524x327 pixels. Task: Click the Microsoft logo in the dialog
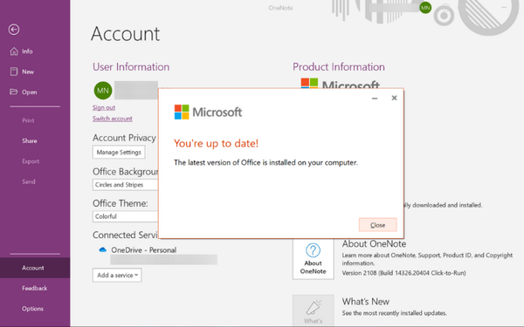click(x=208, y=112)
